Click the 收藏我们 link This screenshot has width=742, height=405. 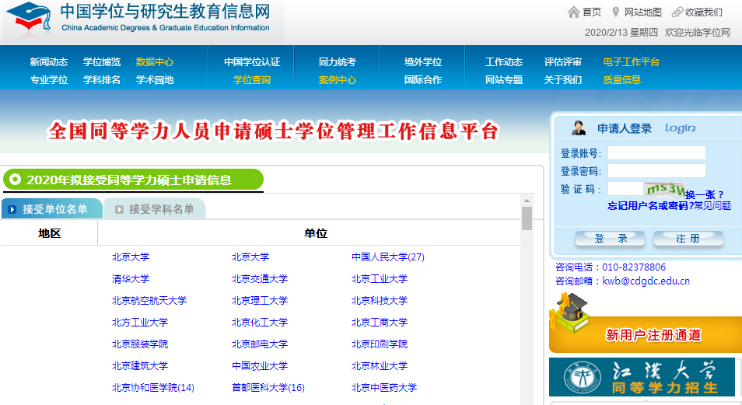tap(704, 12)
